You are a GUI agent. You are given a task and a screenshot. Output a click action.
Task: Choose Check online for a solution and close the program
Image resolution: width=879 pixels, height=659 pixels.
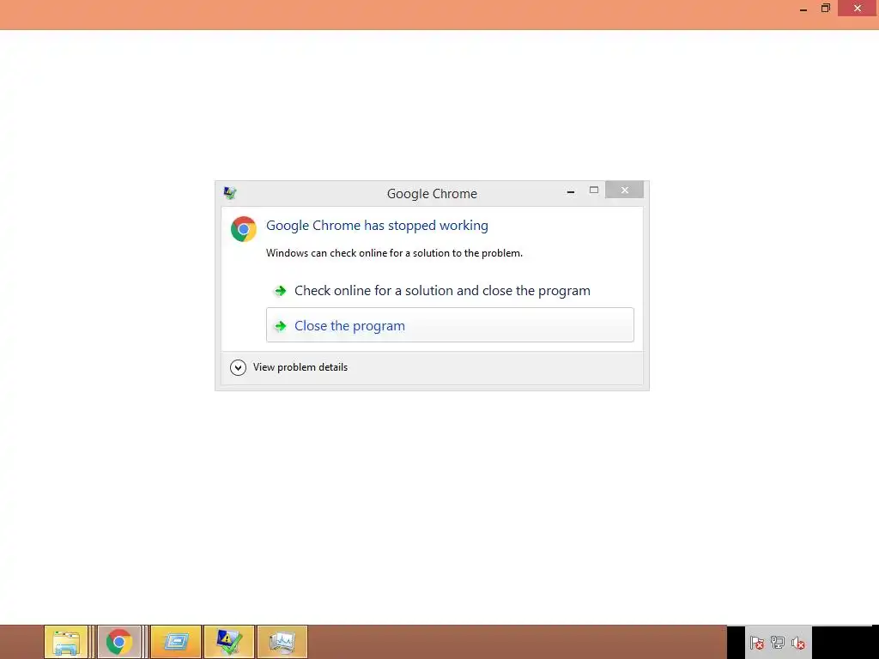pos(450,290)
